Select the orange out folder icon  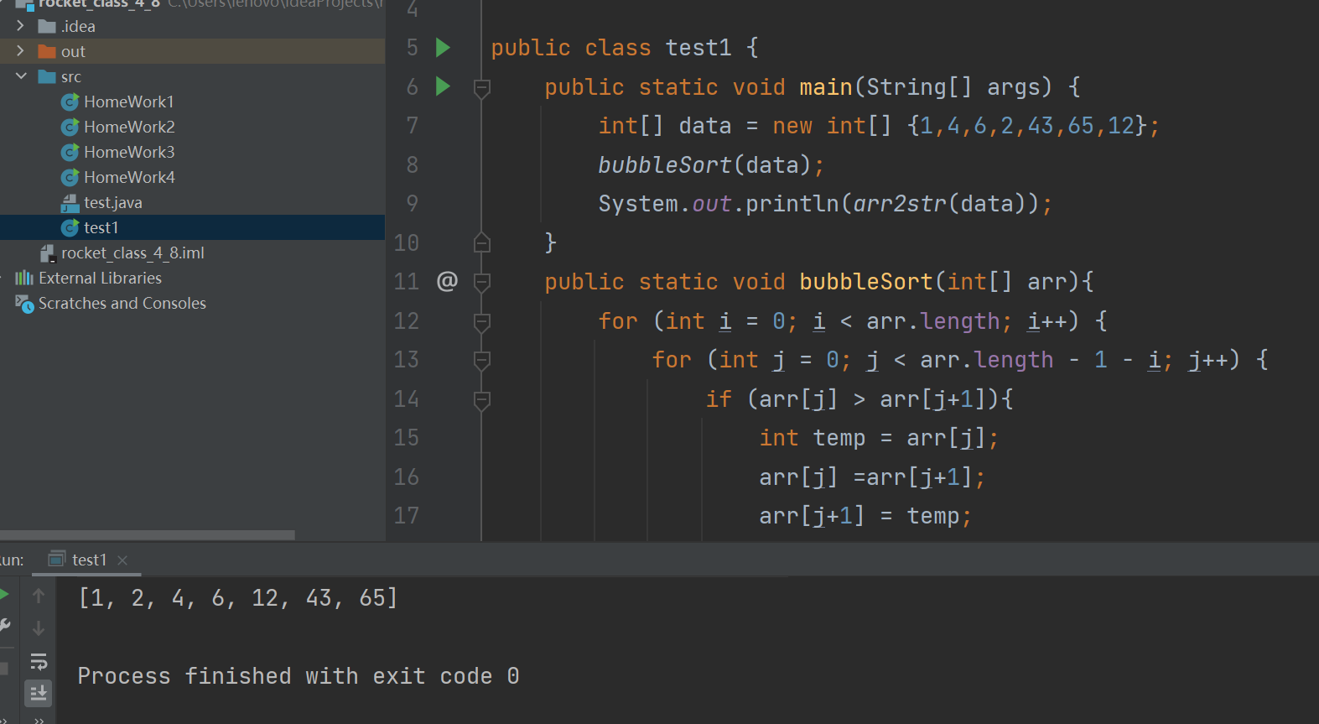click(x=47, y=52)
